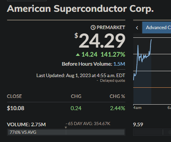This screenshot has width=171, height=142.
Task: Click the 776% VS AVG volume bar
Action: (66, 132)
